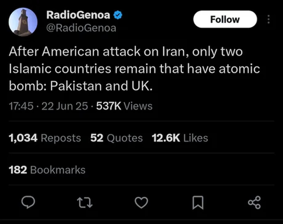The height and width of the screenshot is (224, 283).
Task: Follow the RadioGenoa account
Action: [x=225, y=19]
